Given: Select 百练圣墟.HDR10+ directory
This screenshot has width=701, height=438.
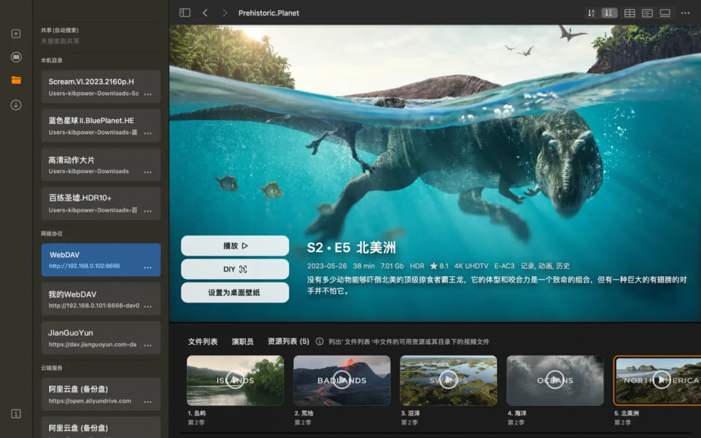Looking at the screenshot, I should tap(100, 203).
